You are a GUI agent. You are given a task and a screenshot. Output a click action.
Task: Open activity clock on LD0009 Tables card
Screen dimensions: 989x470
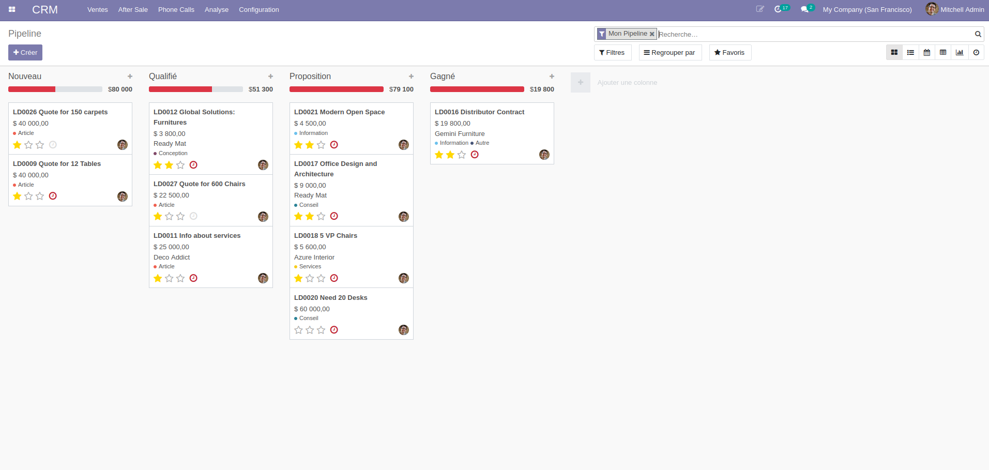(x=53, y=196)
